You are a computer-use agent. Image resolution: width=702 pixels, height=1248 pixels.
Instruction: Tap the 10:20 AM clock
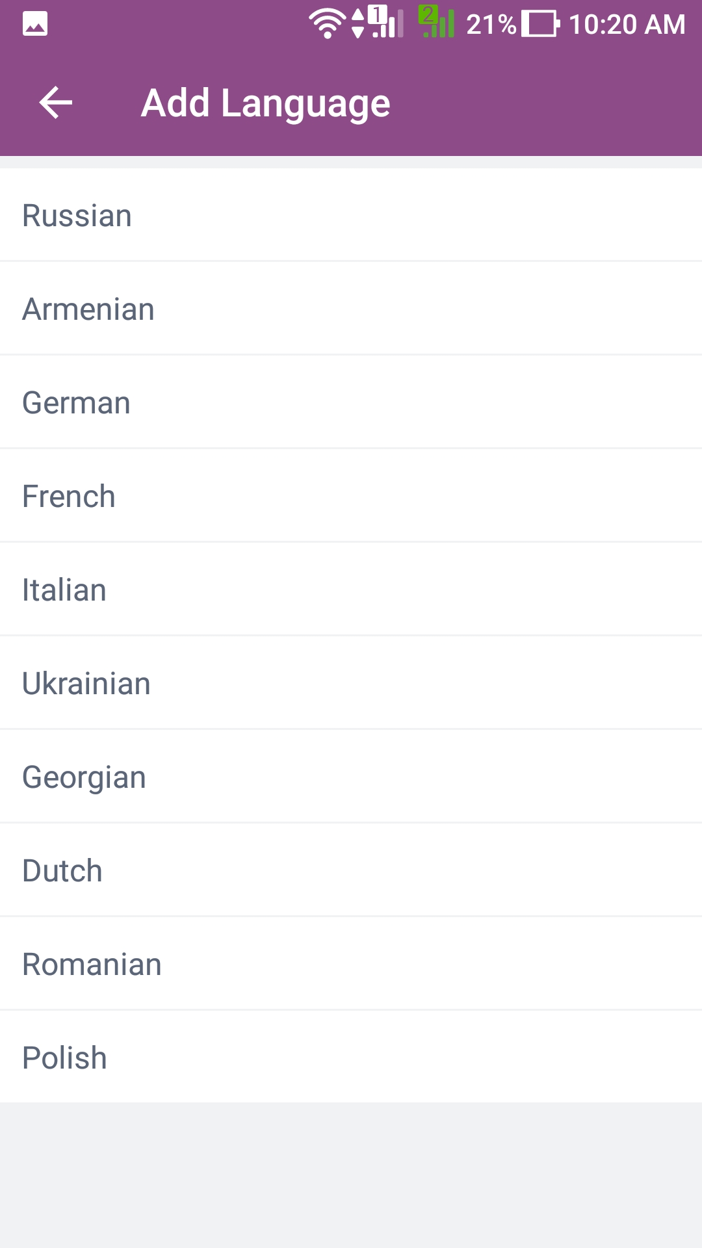pyautogui.click(x=627, y=25)
